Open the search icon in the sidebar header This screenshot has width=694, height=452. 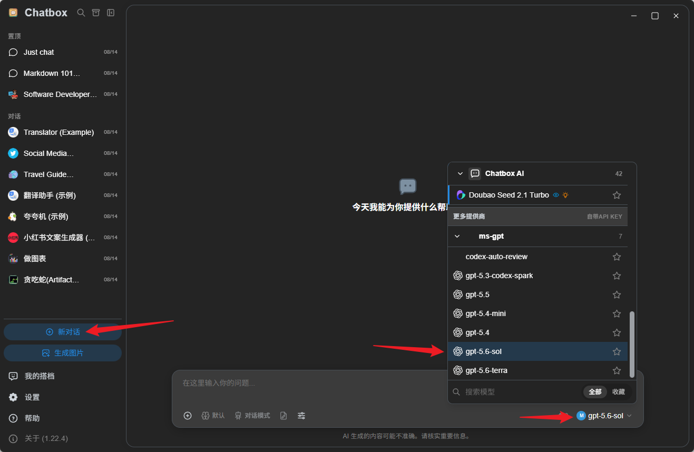point(81,13)
